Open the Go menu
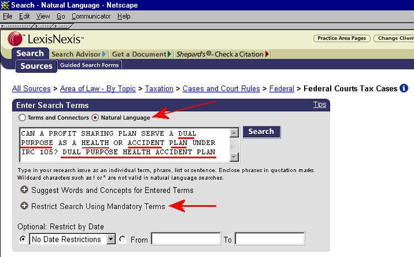This screenshot has height=257, width=414. [61, 17]
